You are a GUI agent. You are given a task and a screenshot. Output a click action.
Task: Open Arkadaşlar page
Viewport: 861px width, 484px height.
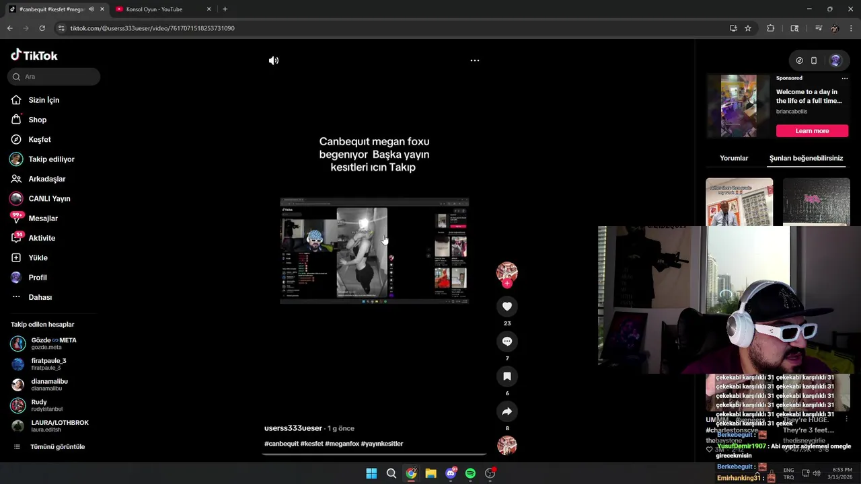47,179
